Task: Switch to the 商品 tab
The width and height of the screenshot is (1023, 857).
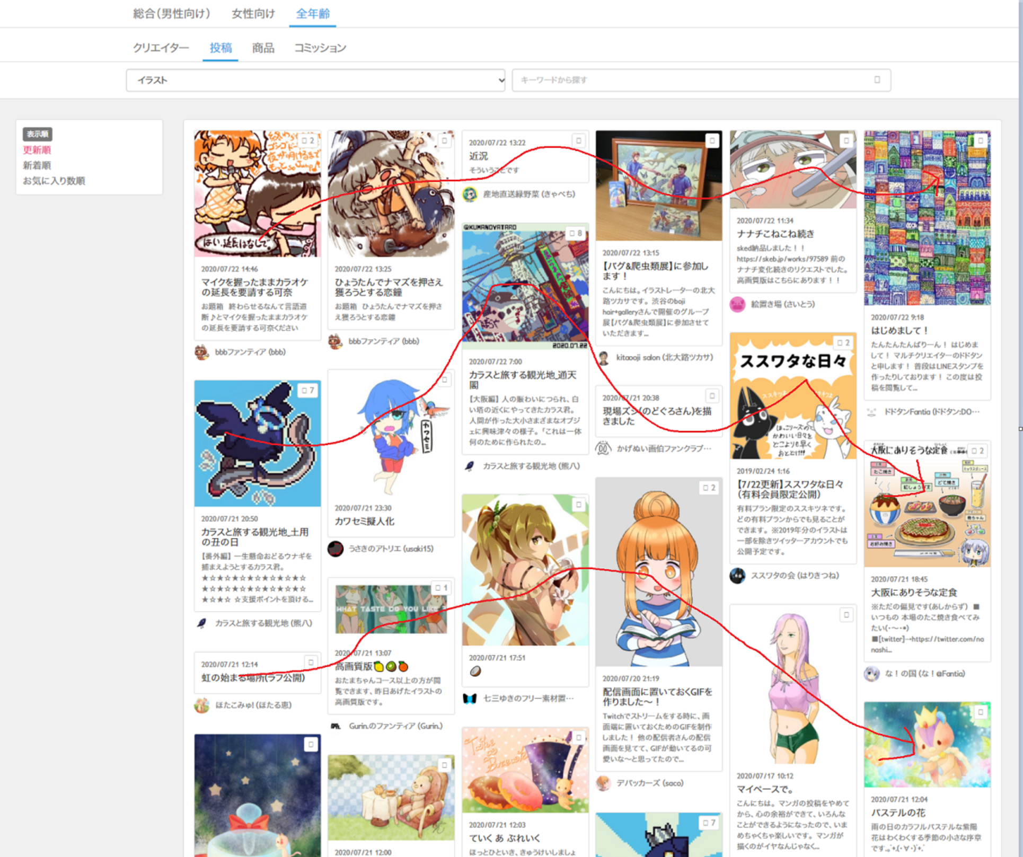Action: tap(262, 48)
